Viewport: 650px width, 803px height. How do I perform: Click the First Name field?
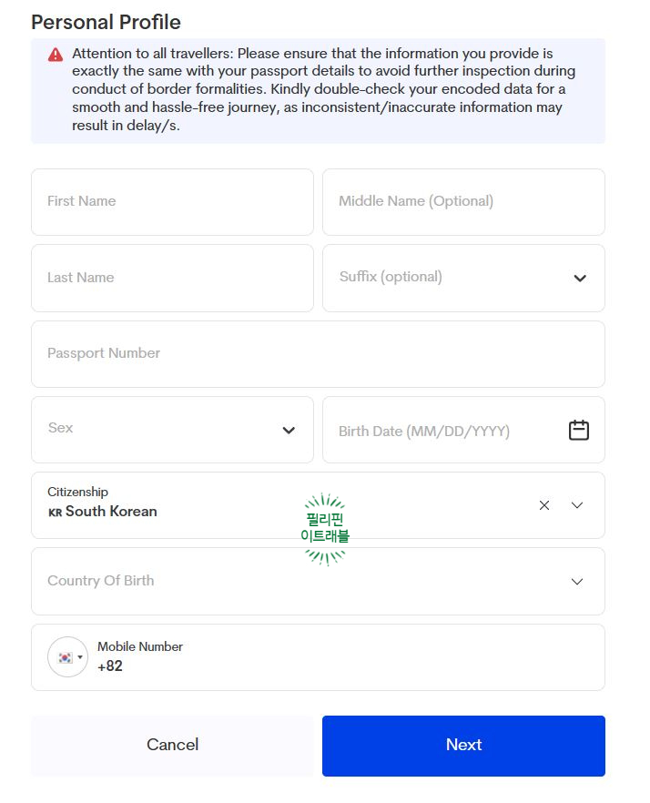(x=172, y=202)
